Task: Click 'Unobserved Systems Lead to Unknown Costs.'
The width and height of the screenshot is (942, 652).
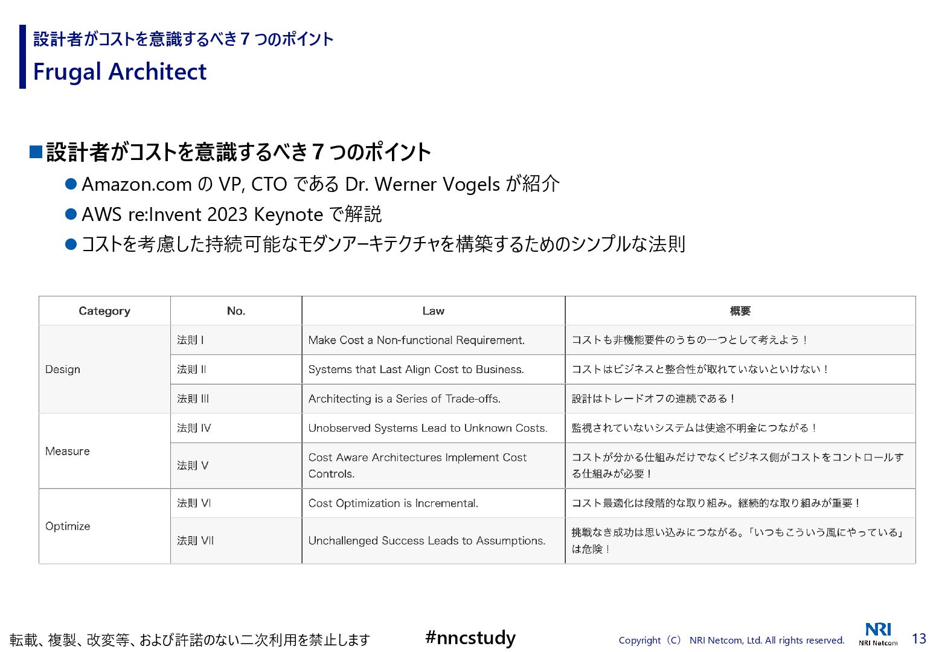Action: click(428, 428)
